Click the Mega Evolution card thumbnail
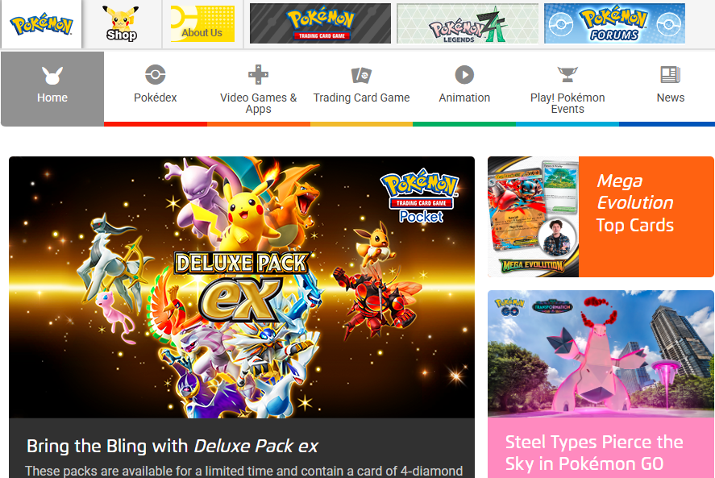This screenshot has height=478, width=715. [x=534, y=217]
